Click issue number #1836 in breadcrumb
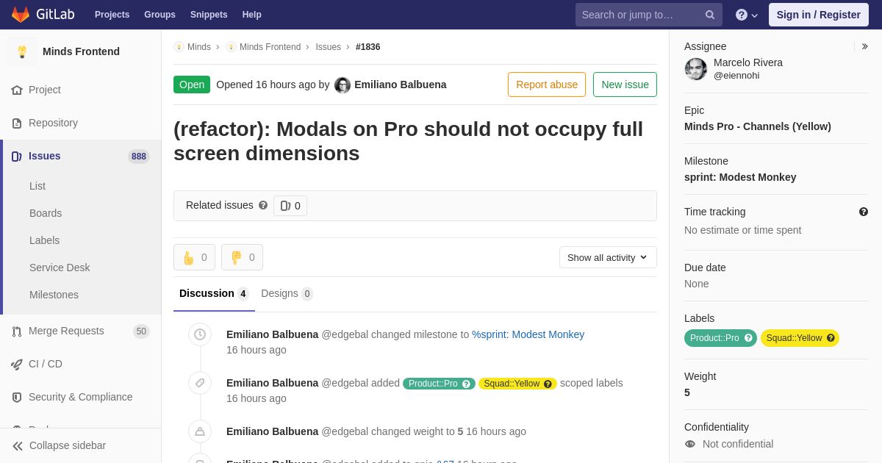The width and height of the screenshot is (882, 463). click(368, 47)
